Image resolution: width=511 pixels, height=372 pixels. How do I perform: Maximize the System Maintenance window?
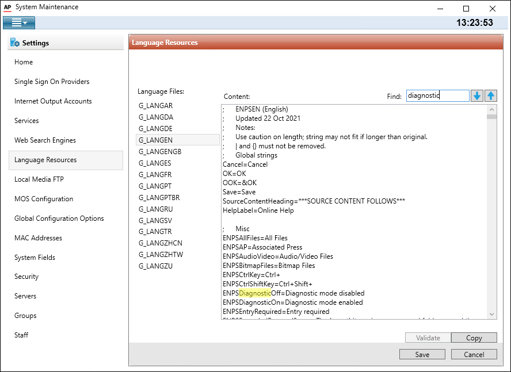point(466,9)
